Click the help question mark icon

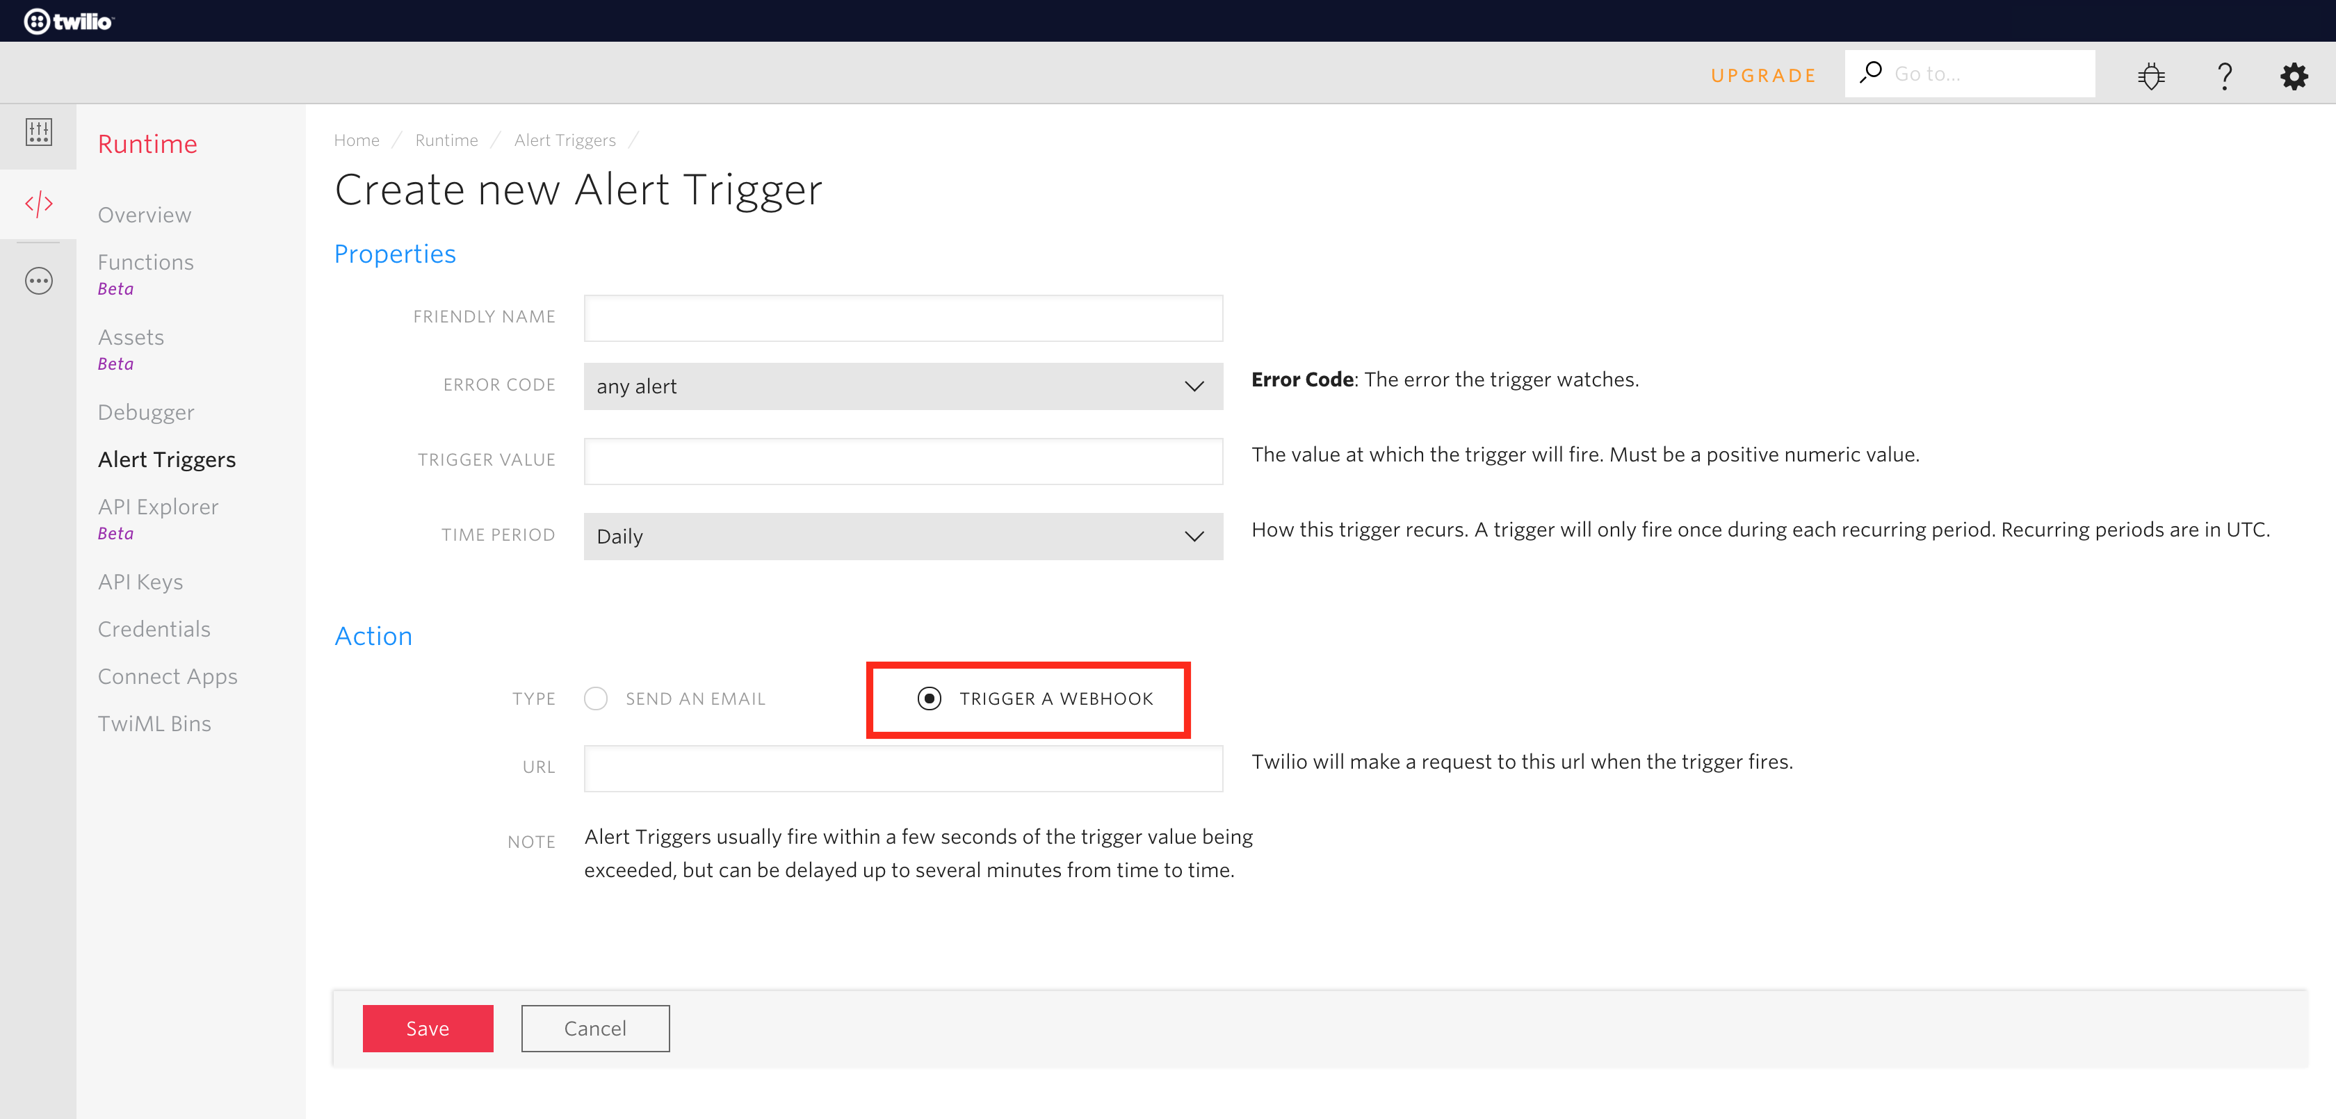(2223, 75)
